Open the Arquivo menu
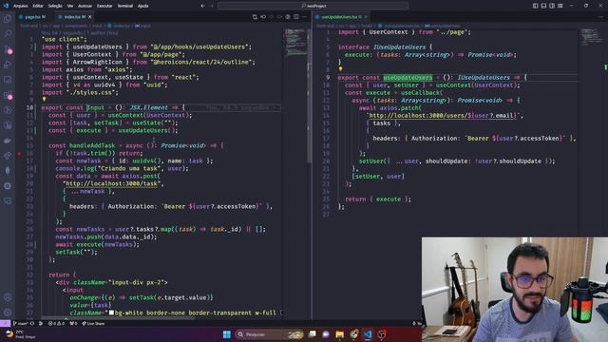 pyautogui.click(x=21, y=6)
